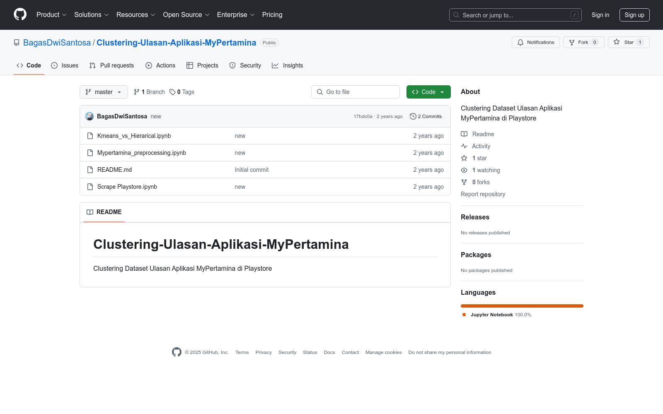The width and height of the screenshot is (663, 414).
Task: Expand the Resources menu
Action: click(136, 14)
